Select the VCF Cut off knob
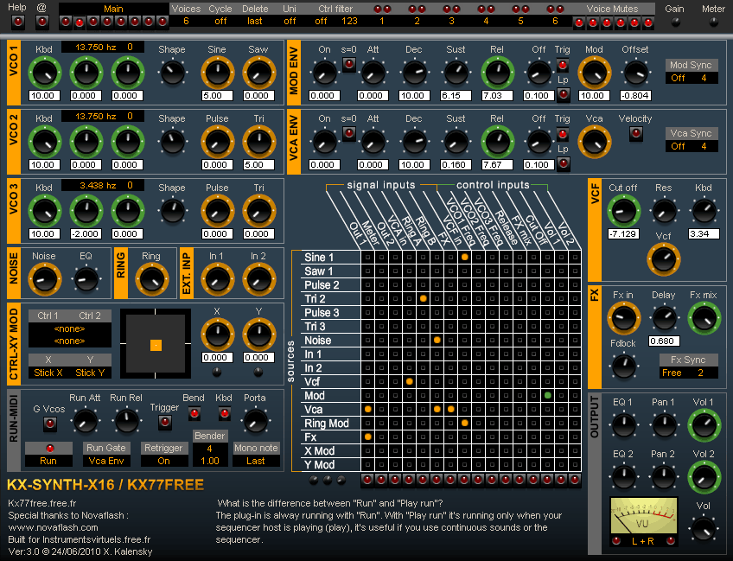 (624, 210)
